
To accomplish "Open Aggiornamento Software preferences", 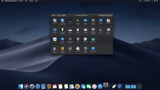I will click(x=70, y=40).
